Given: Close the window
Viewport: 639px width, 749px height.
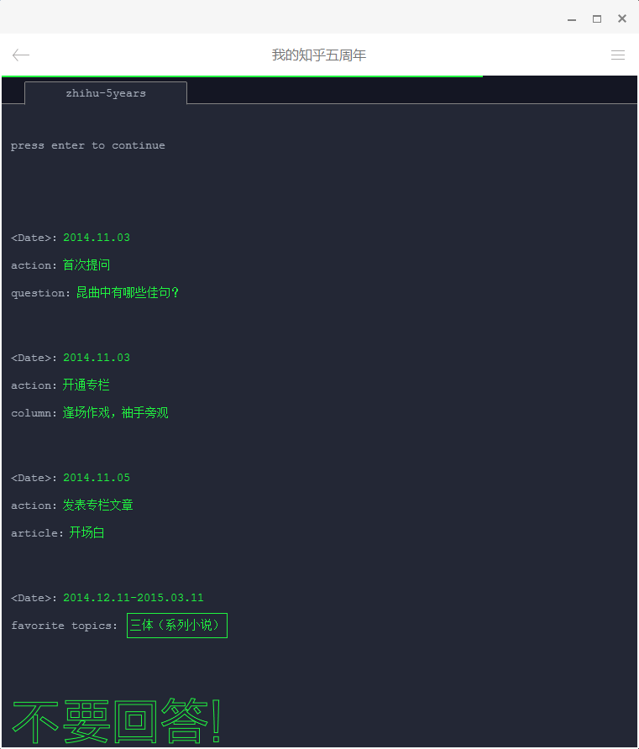Looking at the screenshot, I should click(622, 18).
